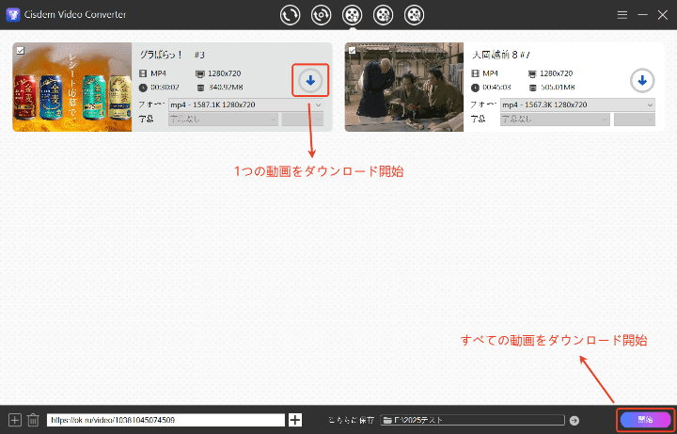Click the add file plus icon bottom-left
677x434 pixels.
click(14, 420)
